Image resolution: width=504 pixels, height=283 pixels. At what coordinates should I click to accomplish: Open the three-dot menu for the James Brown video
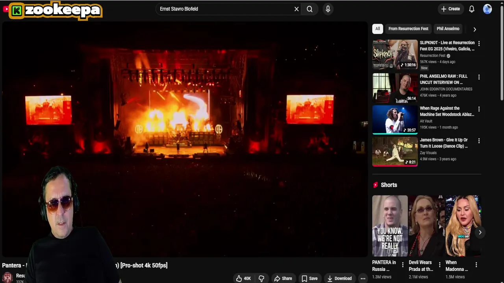(479, 141)
